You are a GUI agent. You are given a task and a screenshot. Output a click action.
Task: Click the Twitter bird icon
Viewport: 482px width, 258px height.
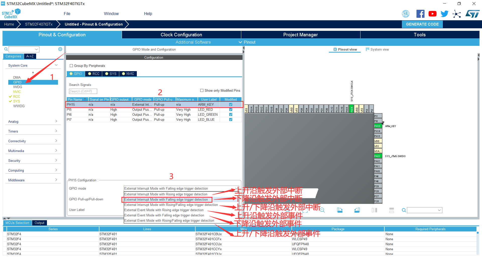point(444,14)
